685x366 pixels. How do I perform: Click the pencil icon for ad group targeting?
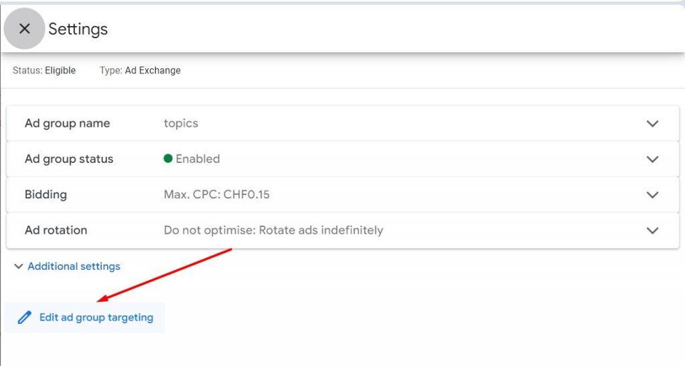(25, 318)
